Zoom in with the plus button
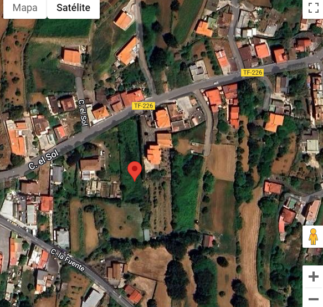Image resolution: width=323 pixels, height=307 pixels. 314,277
